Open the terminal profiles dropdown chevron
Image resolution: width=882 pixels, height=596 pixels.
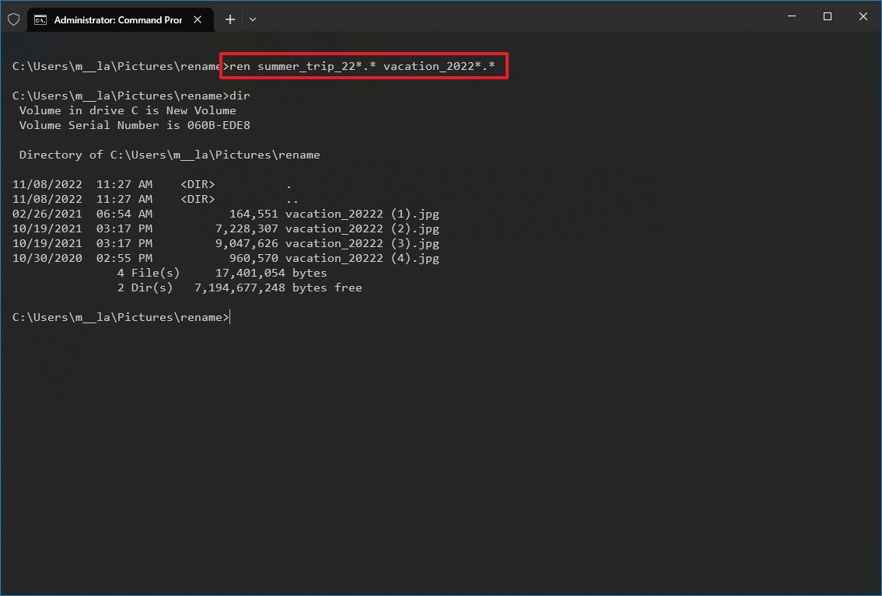point(252,19)
